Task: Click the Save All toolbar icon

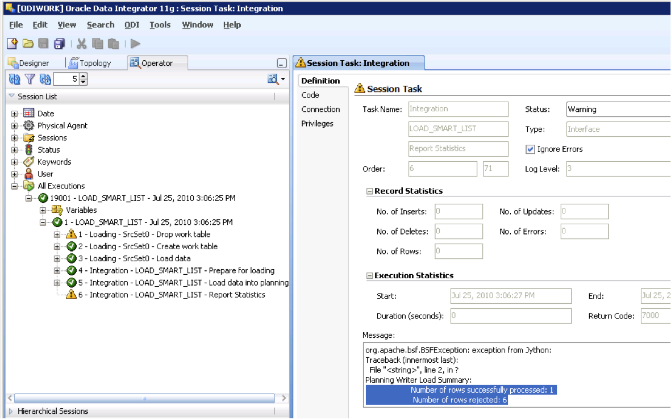Action: coord(59,44)
